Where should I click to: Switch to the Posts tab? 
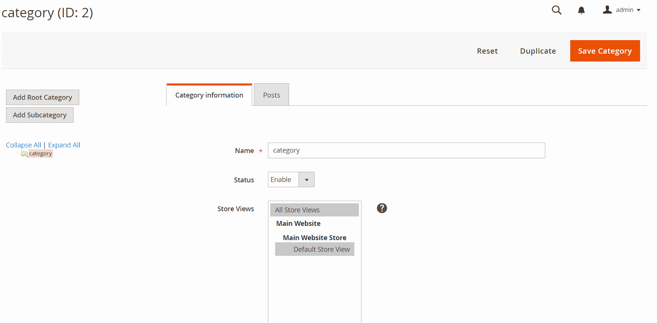271,95
